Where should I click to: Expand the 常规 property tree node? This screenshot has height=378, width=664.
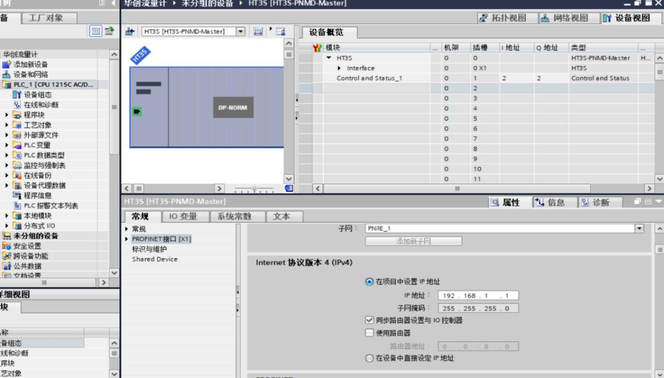coord(127,229)
